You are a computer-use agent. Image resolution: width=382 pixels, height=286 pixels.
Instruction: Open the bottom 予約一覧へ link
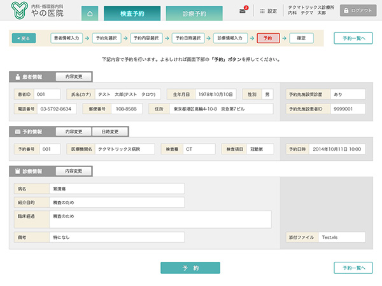(x=353, y=268)
